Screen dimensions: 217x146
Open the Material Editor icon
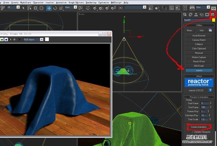185,8
